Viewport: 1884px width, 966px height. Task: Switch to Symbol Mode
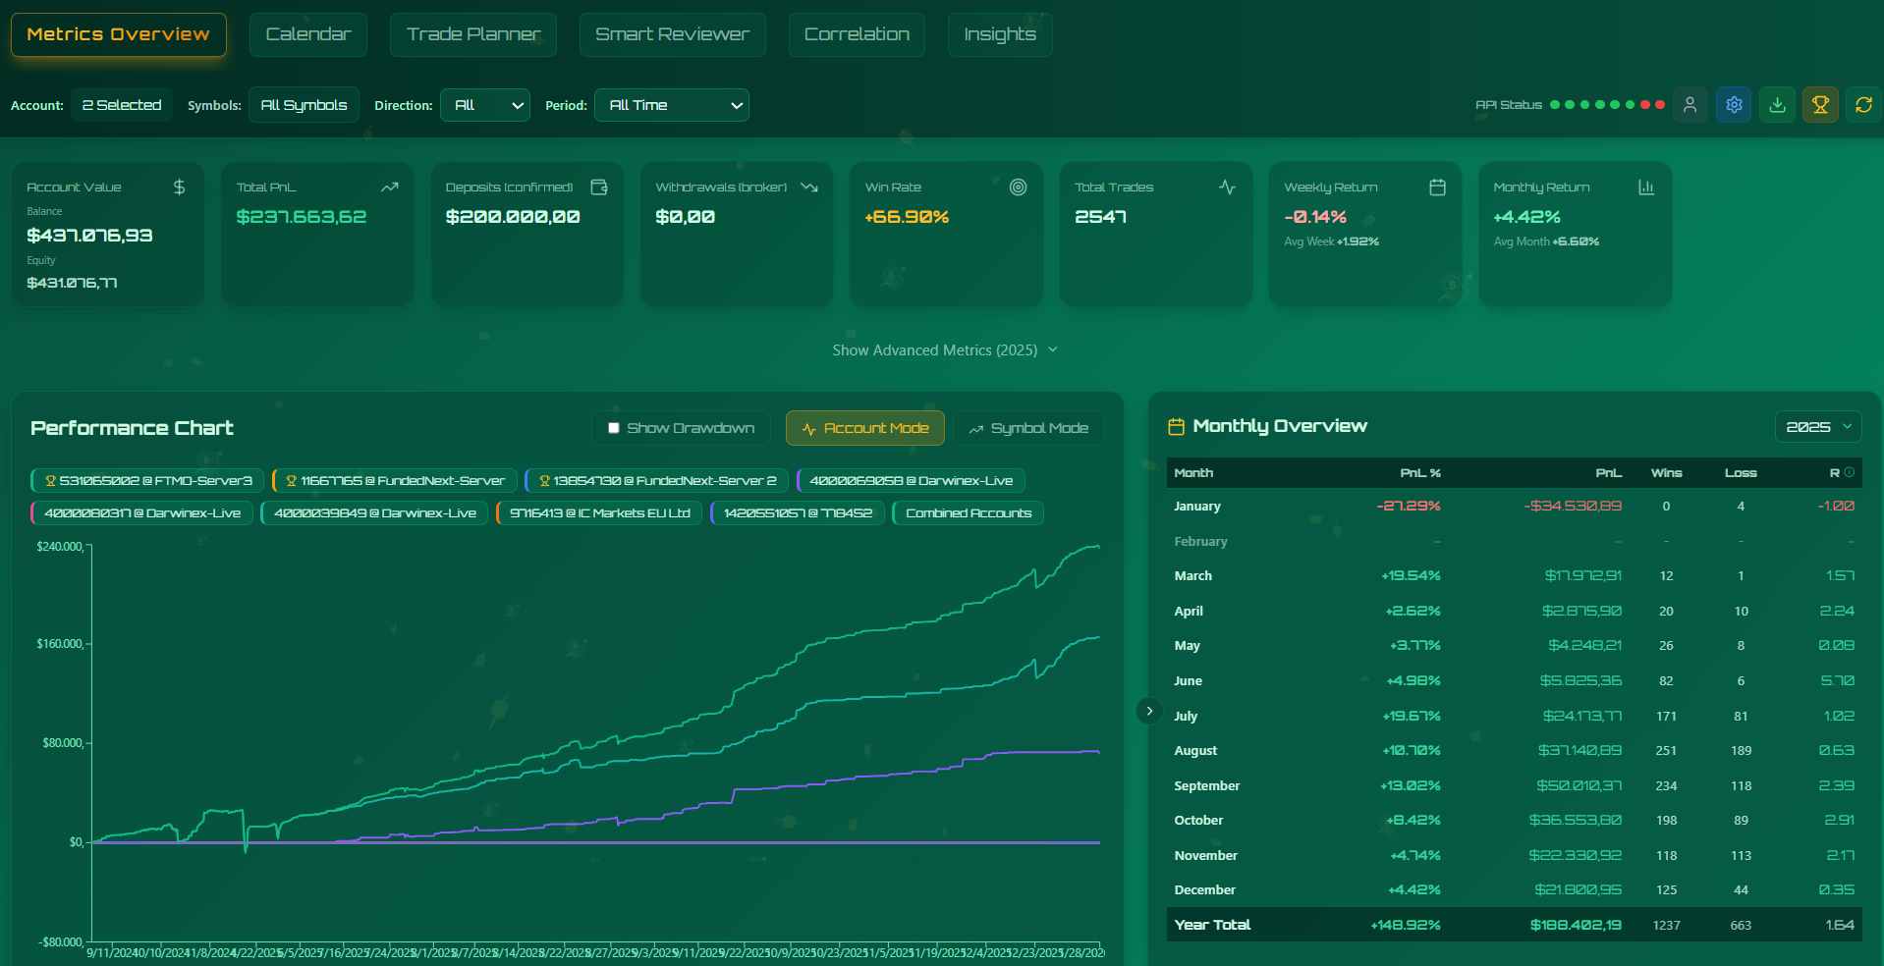tap(1028, 428)
